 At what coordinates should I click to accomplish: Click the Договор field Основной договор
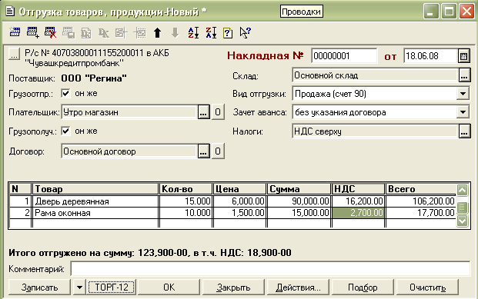click(x=129, y=151)
